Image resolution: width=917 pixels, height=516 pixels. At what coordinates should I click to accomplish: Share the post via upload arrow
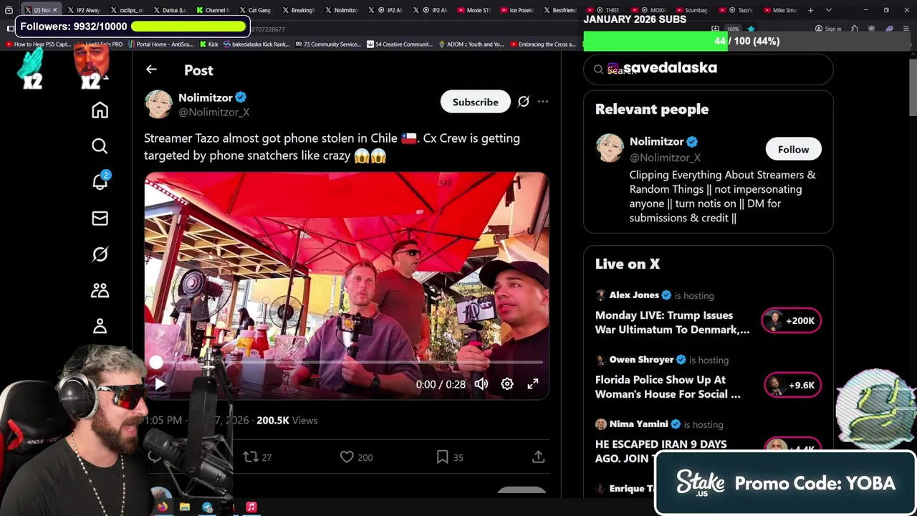point(538,457)
